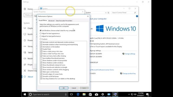
Task: Check Show shadows under mouse pointer
Action: [x=41, y=60]
